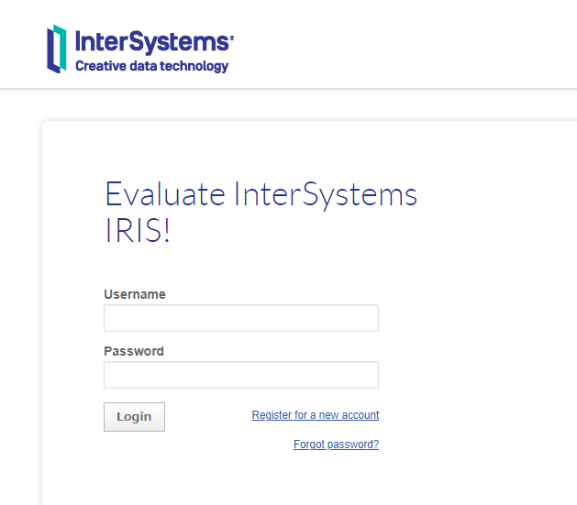The width and height of the screenshot is (577, 505).
Task: Click the "Evaluate InterSystems IRIS!" heading
Action: point(261,212)
